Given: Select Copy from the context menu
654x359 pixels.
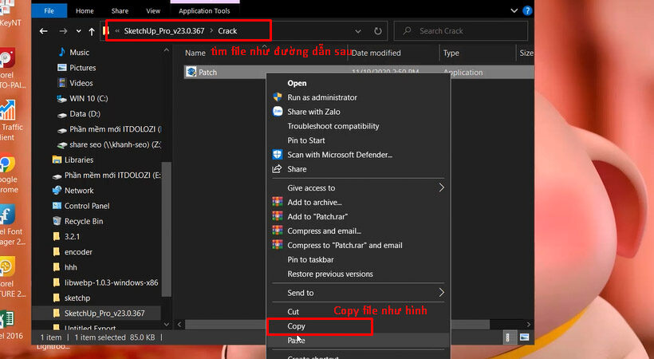Looking at the screenshot, I should click(x=297, y=326).
